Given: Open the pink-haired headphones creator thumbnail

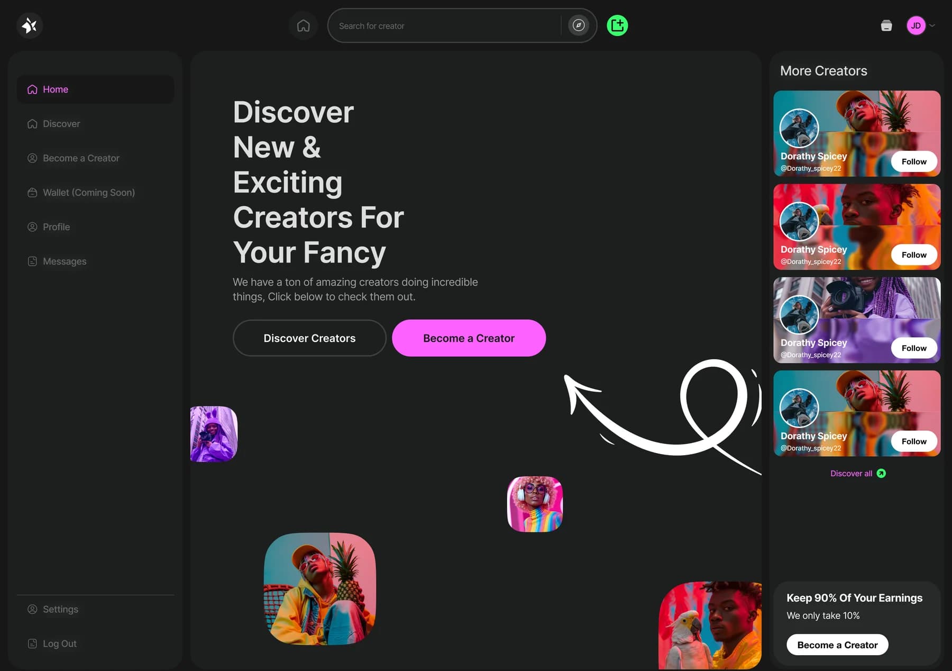Looking at the screenshot, I should (x=535, y=504).
